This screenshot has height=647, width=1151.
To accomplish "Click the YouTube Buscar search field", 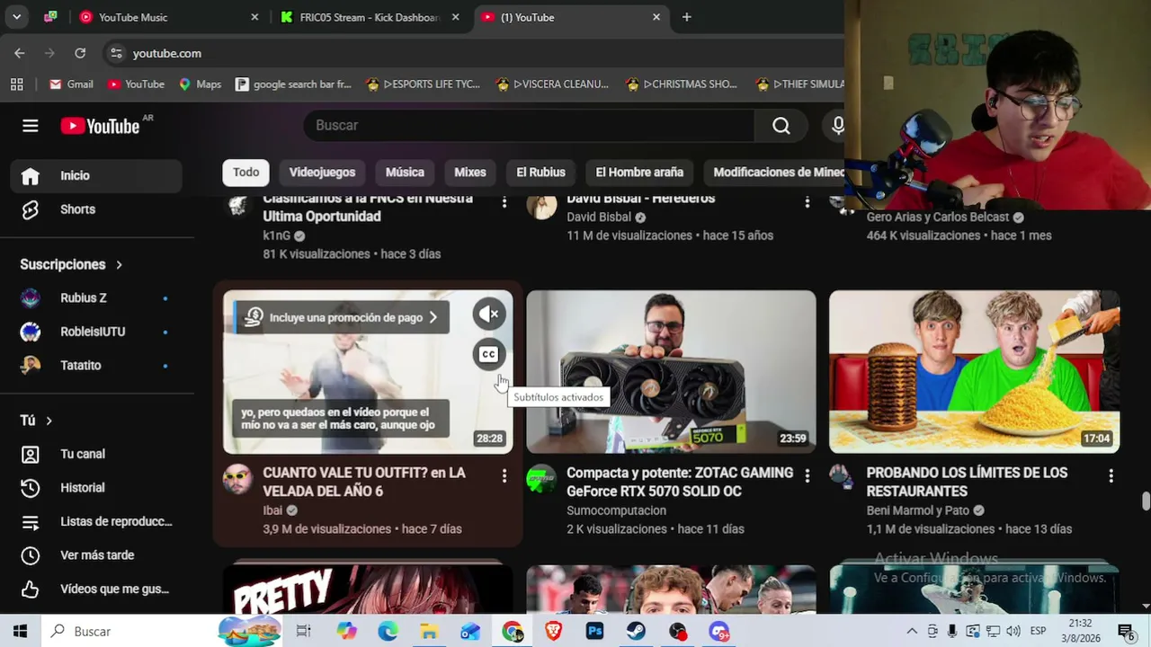I will (x=530, y=126).
